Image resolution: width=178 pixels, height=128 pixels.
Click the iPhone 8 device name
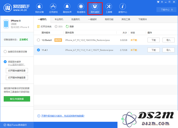pyautogui.click(x=16, y=21)
